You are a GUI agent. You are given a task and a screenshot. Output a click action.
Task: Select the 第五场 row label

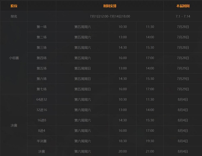coord(42,68)
